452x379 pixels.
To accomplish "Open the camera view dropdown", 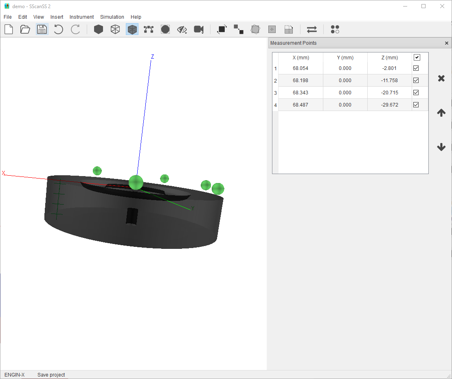I will (199, 29).
